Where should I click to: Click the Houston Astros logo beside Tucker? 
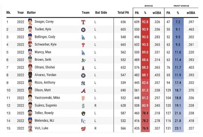click(x=84, y=29)
